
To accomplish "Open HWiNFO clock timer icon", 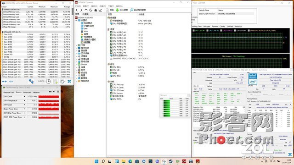I will tap(48, 82).
